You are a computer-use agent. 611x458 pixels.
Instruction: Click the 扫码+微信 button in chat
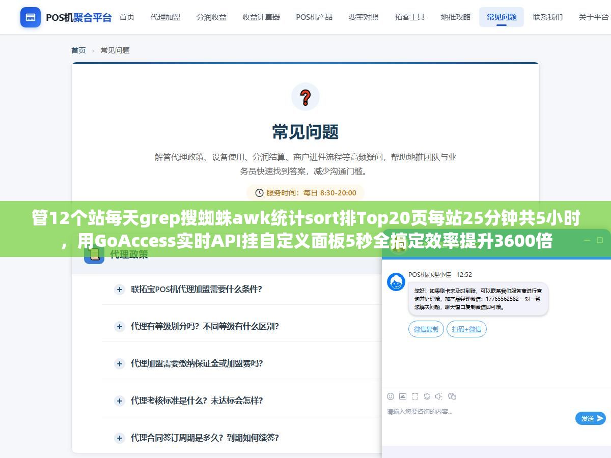point(466,329)
